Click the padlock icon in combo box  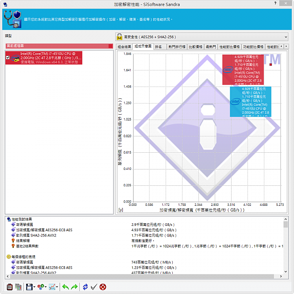pos(119,37)
